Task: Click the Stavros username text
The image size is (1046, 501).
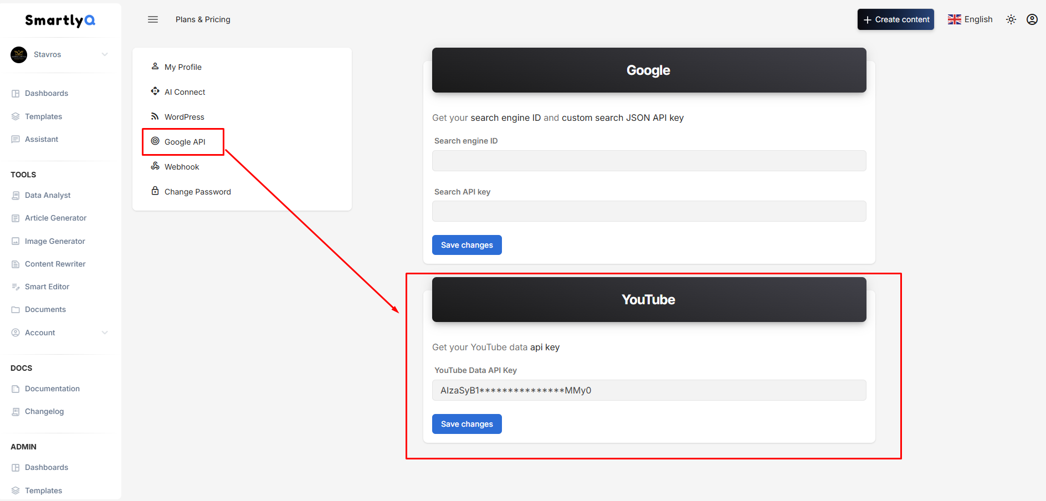Action: tap(47, 55)
